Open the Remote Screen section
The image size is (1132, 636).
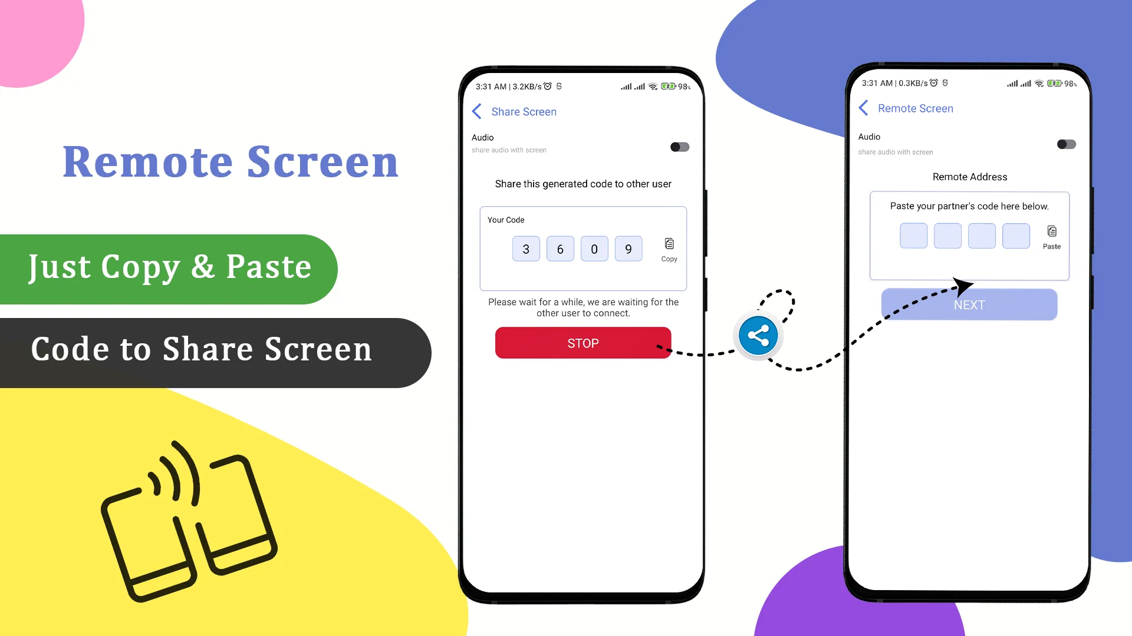coord(915,108)
